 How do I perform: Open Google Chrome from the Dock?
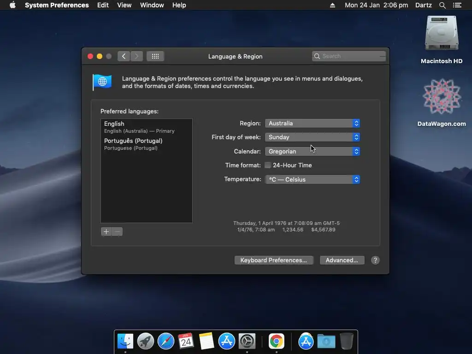click(x=277, y=341)
